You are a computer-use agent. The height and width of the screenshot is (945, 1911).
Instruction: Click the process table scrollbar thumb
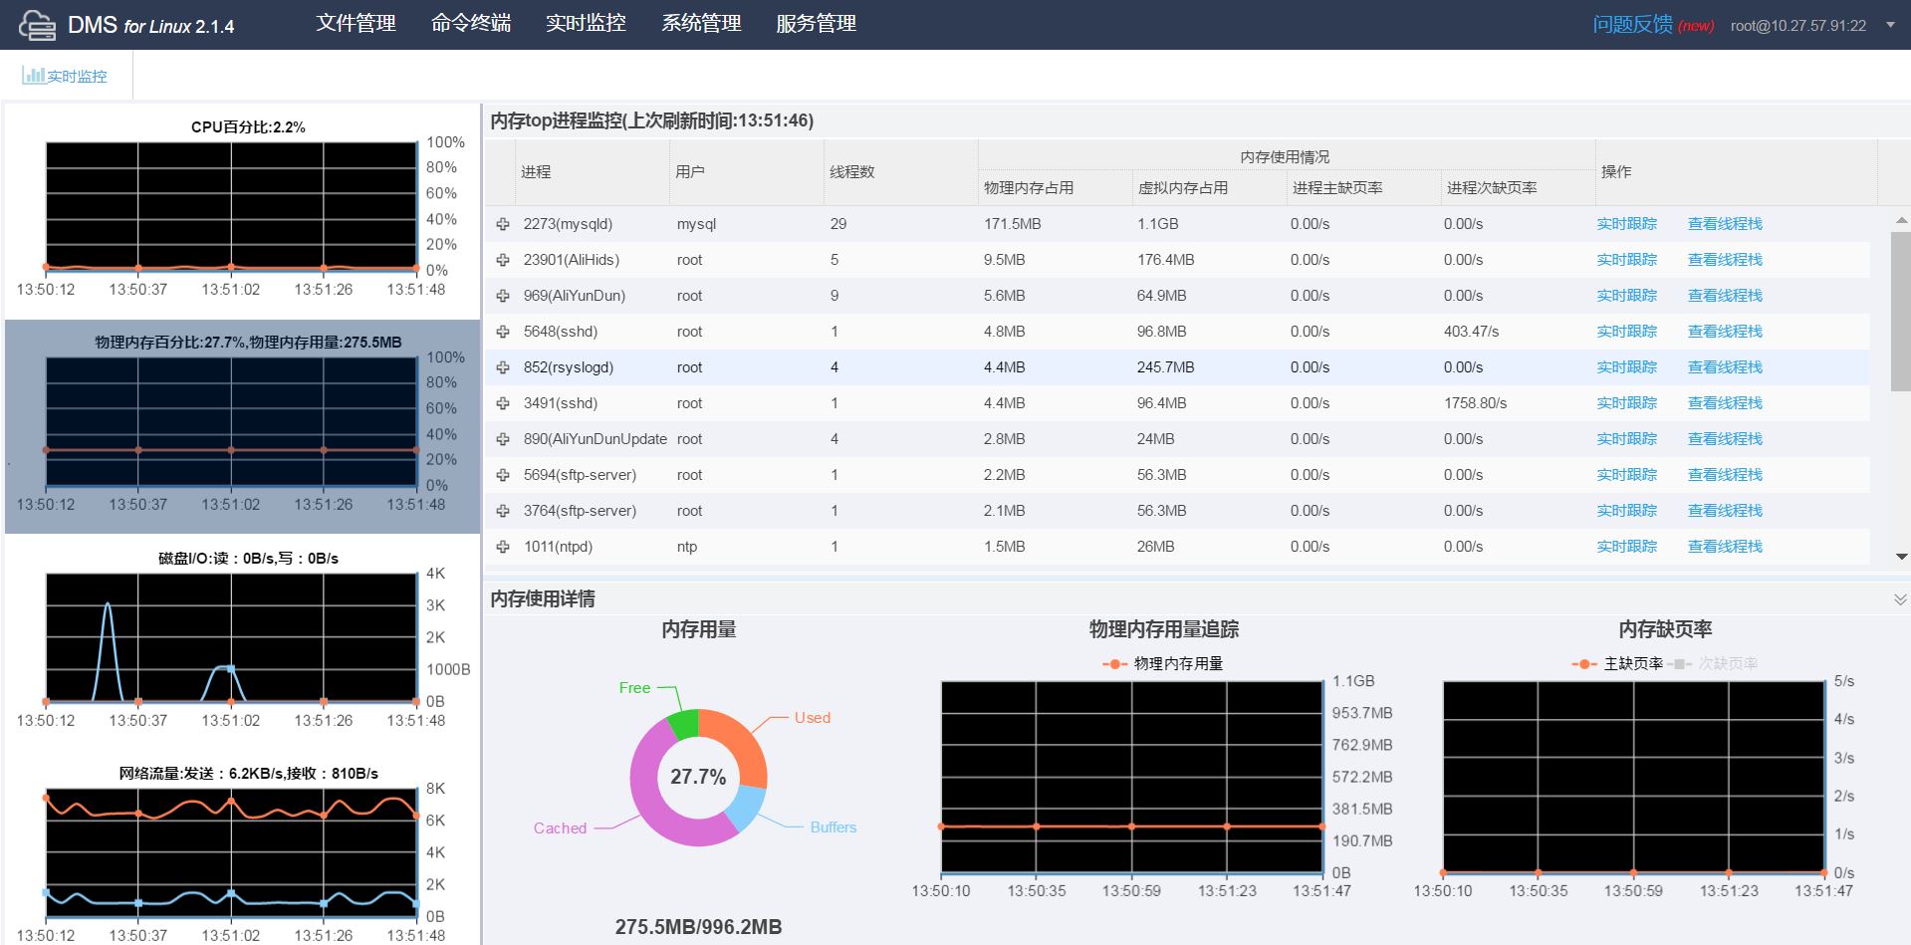pyautogui.click(x=1901, y=311)
